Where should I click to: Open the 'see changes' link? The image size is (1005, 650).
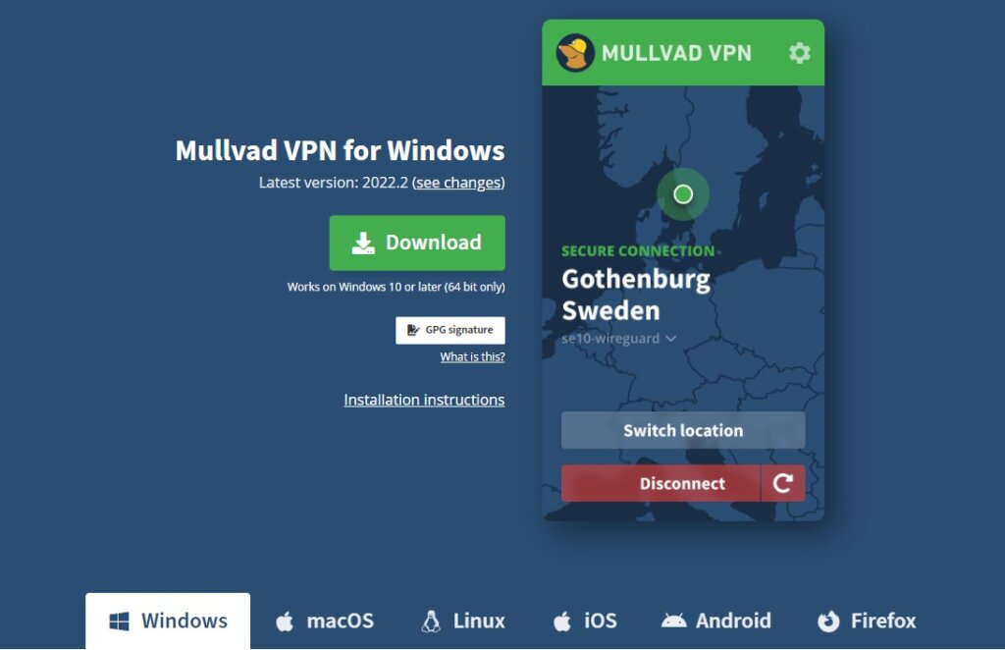tap(458, 183)
